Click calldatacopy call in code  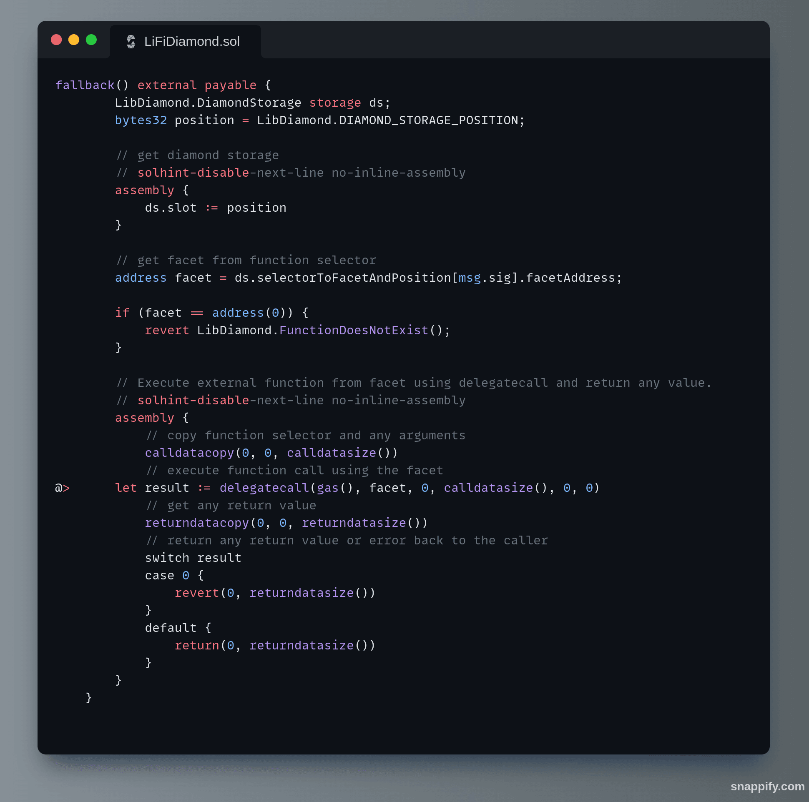click(x=189, y=453)
